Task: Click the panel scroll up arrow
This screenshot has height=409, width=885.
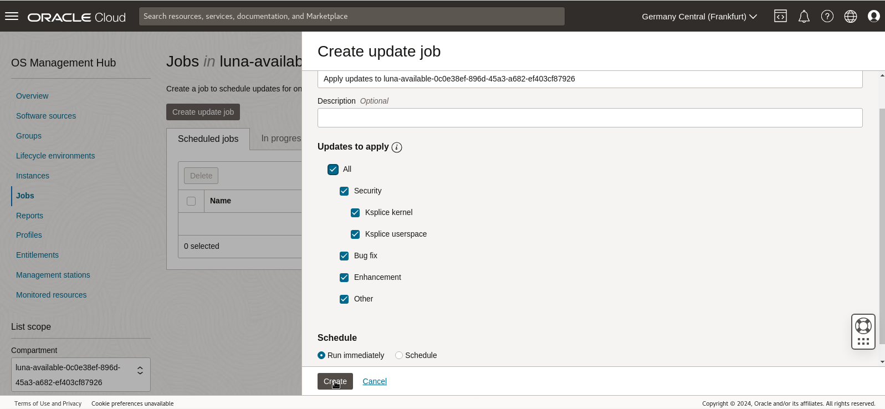Action: pos(882,75)
